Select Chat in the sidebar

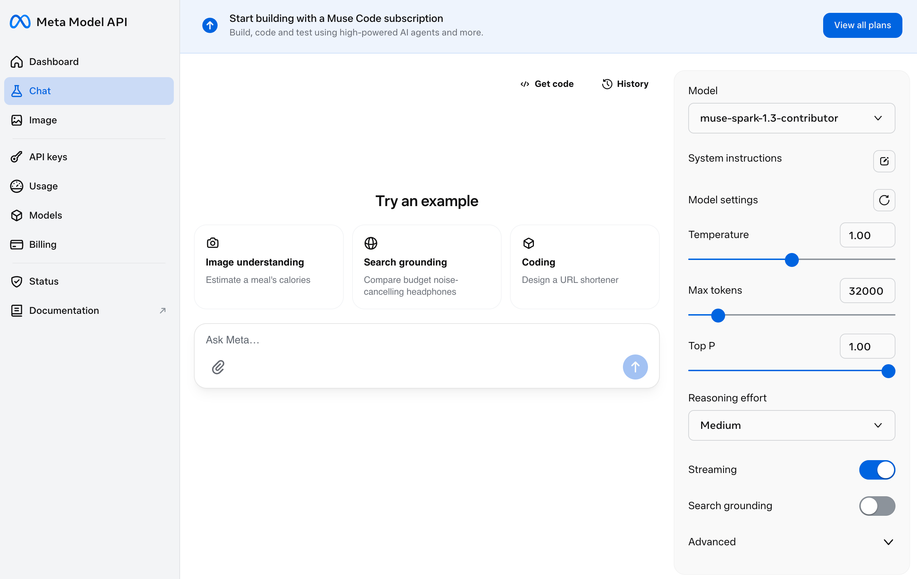89,91
